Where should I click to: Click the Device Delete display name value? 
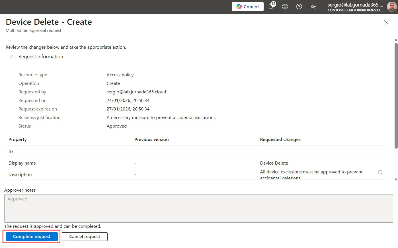(274, 163)
